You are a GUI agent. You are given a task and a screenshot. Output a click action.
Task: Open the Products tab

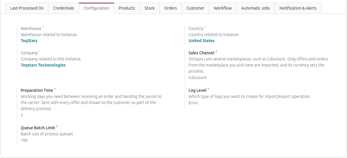tap(127, 8)
